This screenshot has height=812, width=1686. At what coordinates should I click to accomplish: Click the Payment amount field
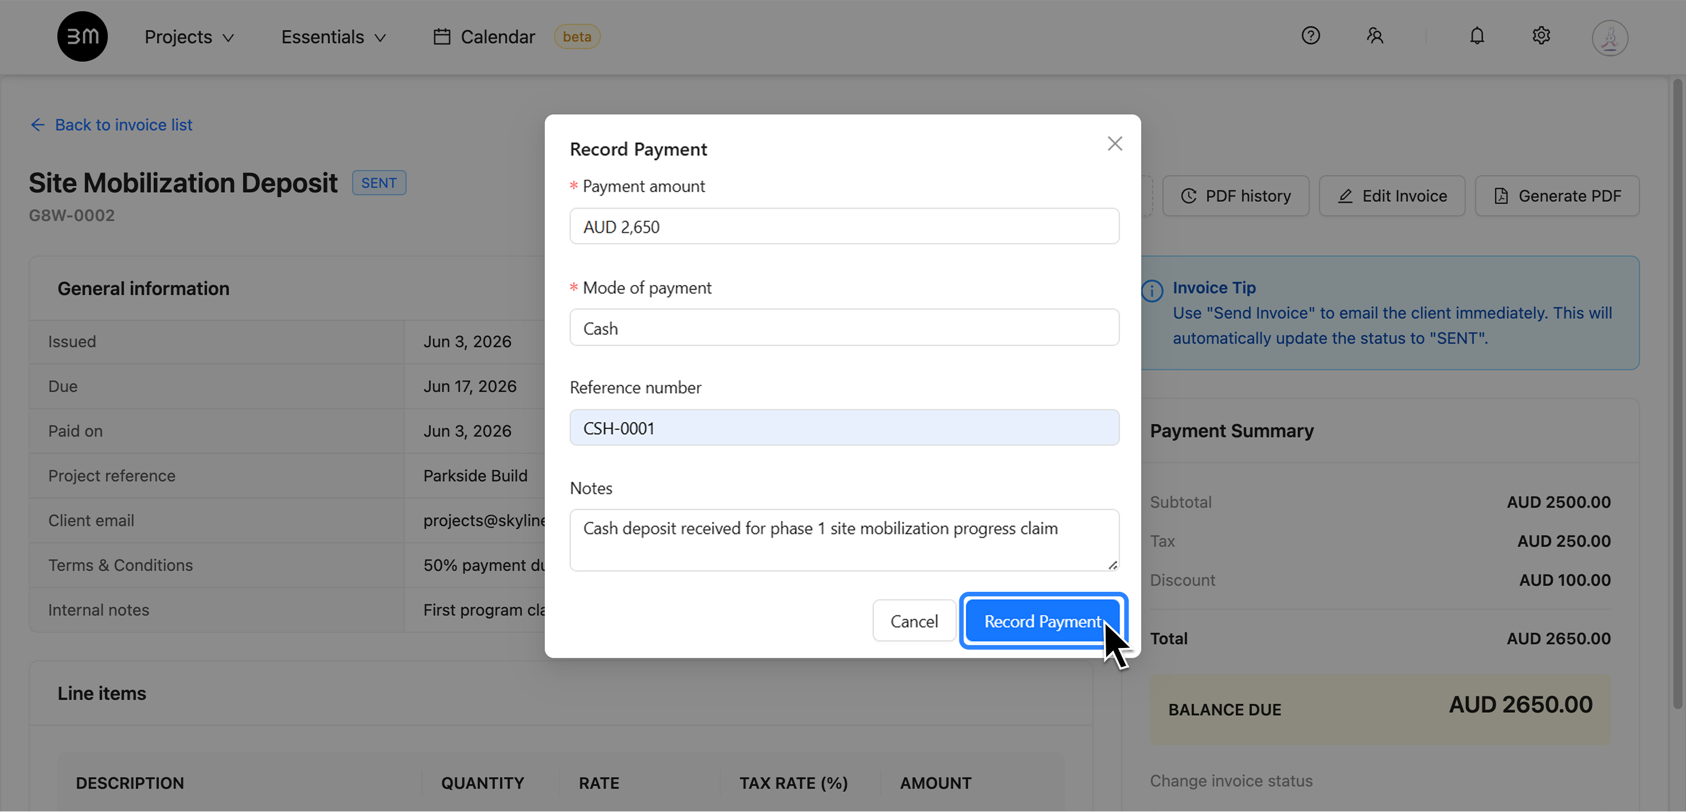[x=844, y=227]
